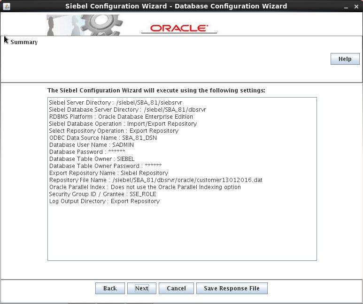Proceed with the Next button

coord(142,288)
